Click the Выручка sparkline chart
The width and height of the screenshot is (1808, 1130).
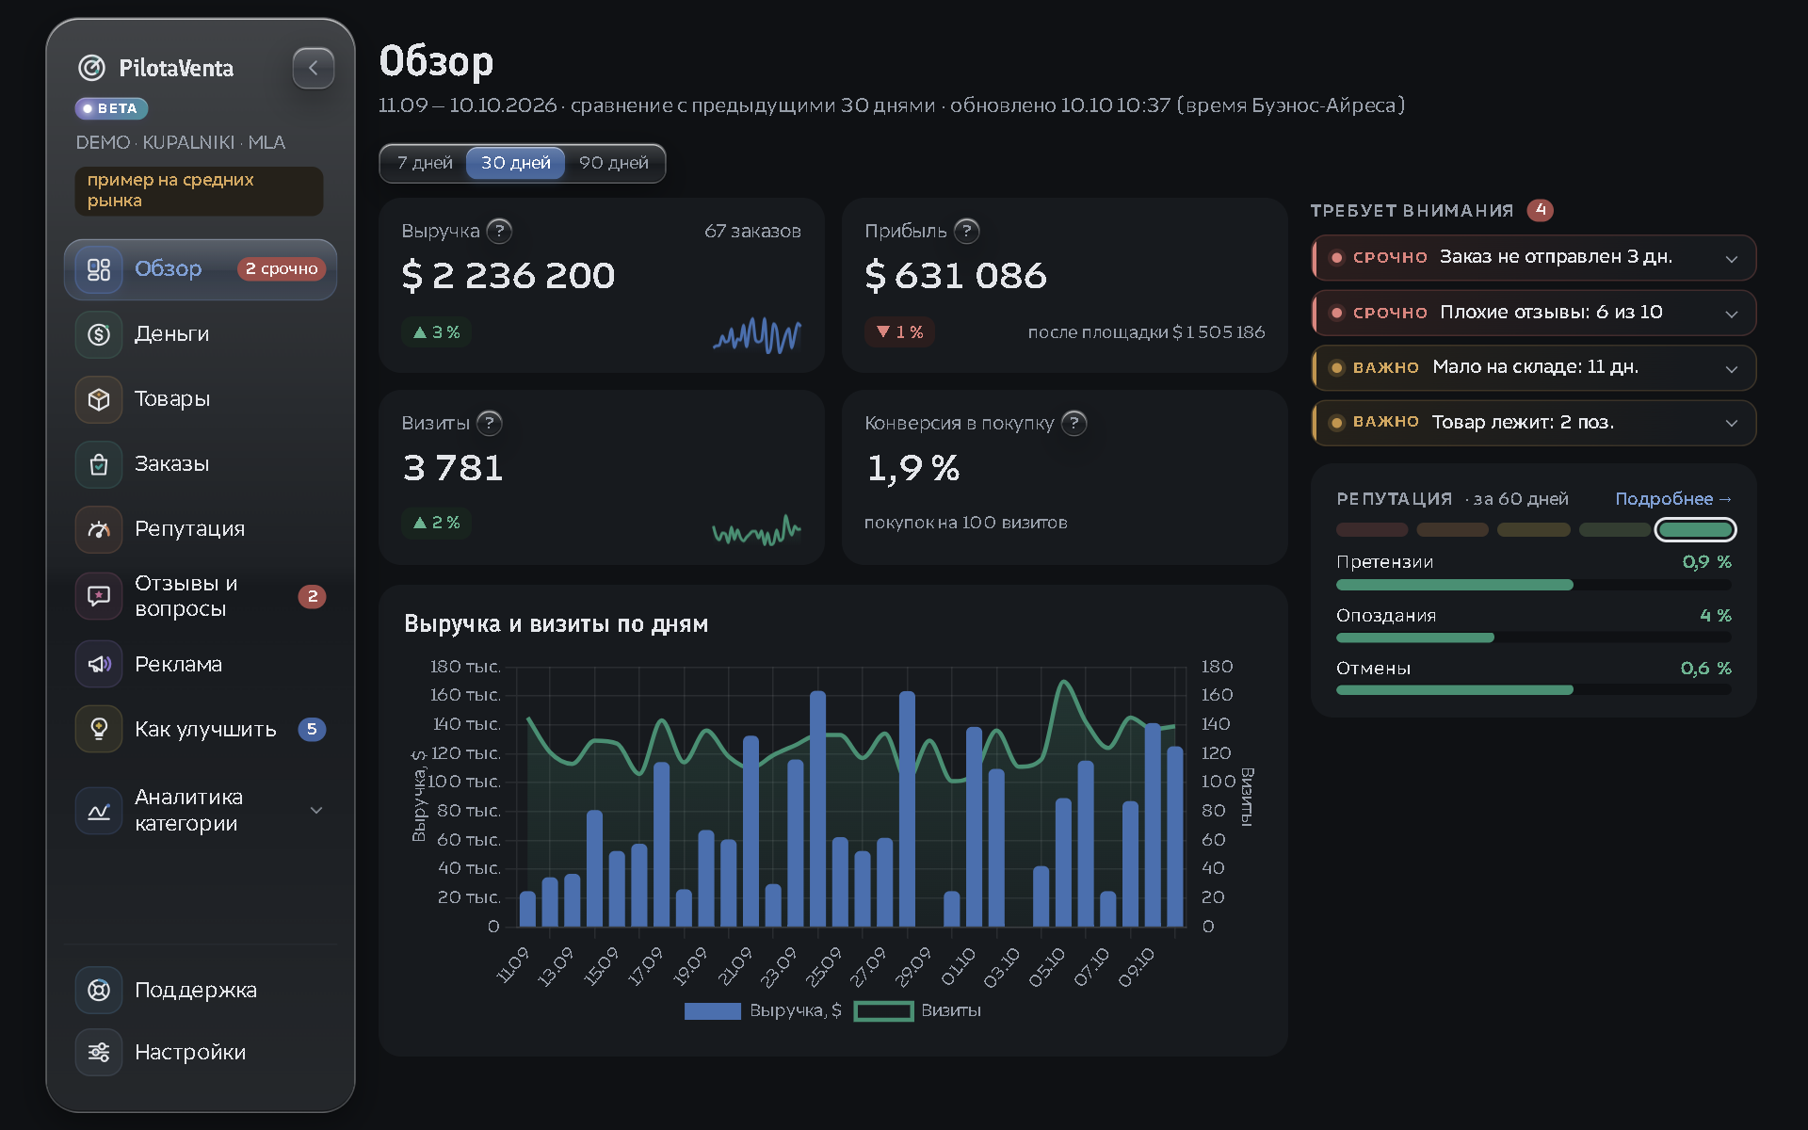coord(757,334)
